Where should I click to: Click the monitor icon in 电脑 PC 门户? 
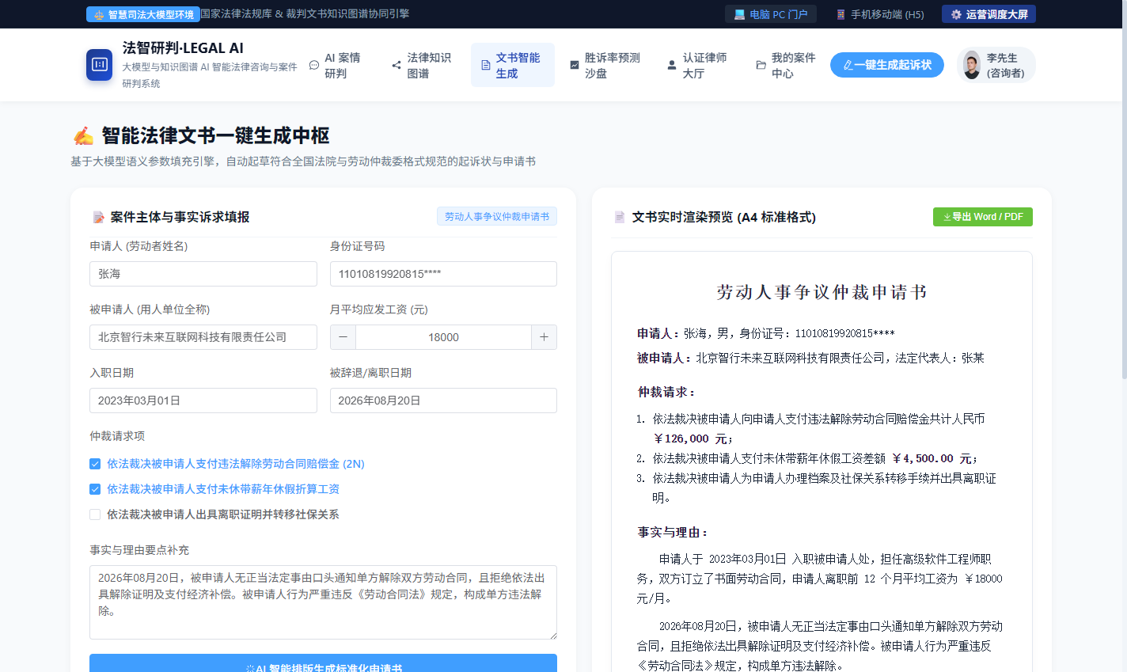tap(739, 14)
